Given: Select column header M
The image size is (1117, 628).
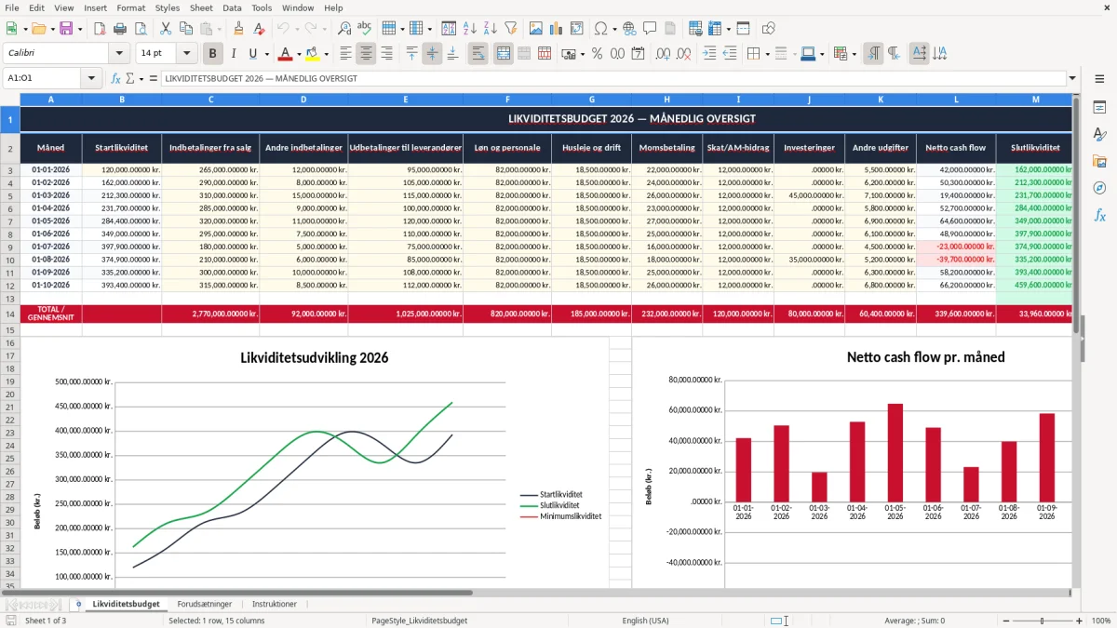Looking at the screenshot, I should [1036, 99].
